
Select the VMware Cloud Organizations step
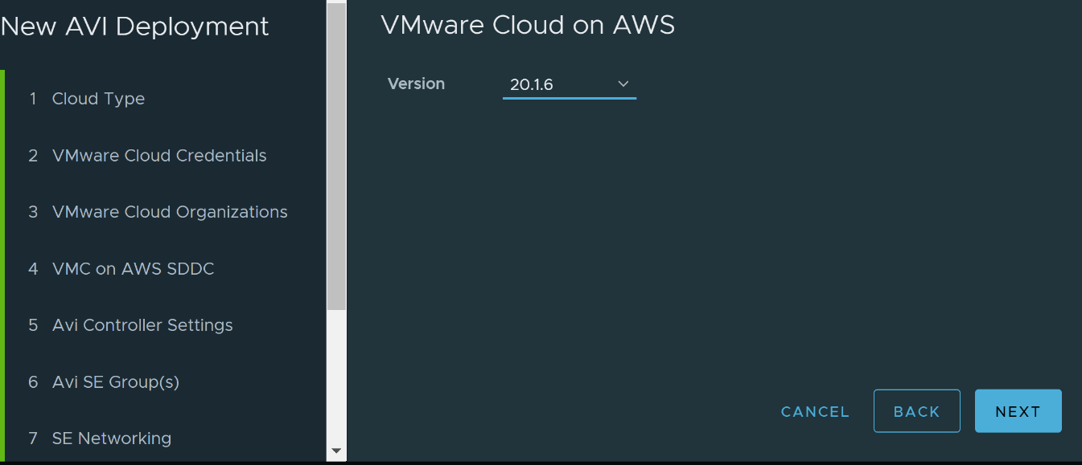(169, 212)
